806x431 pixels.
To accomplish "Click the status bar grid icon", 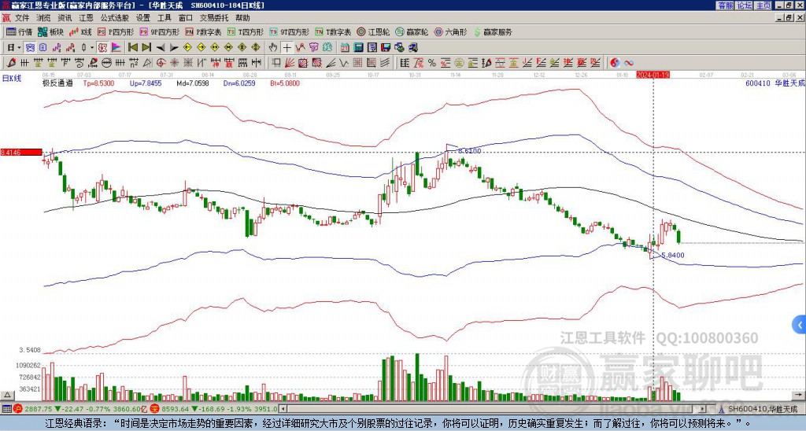I will pos(6,409).
